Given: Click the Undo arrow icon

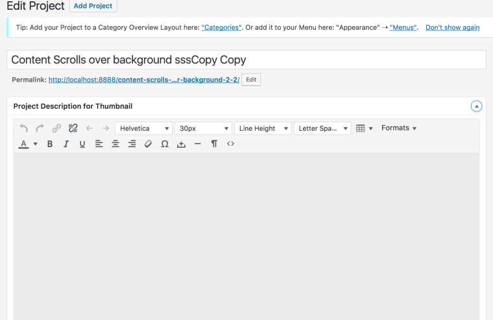Looking at the screenshot, I should click(24, 128).
